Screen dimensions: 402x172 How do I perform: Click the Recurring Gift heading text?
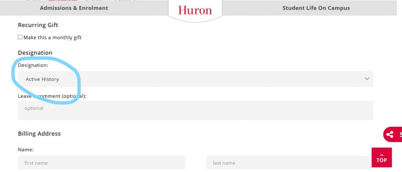[38, 25]
